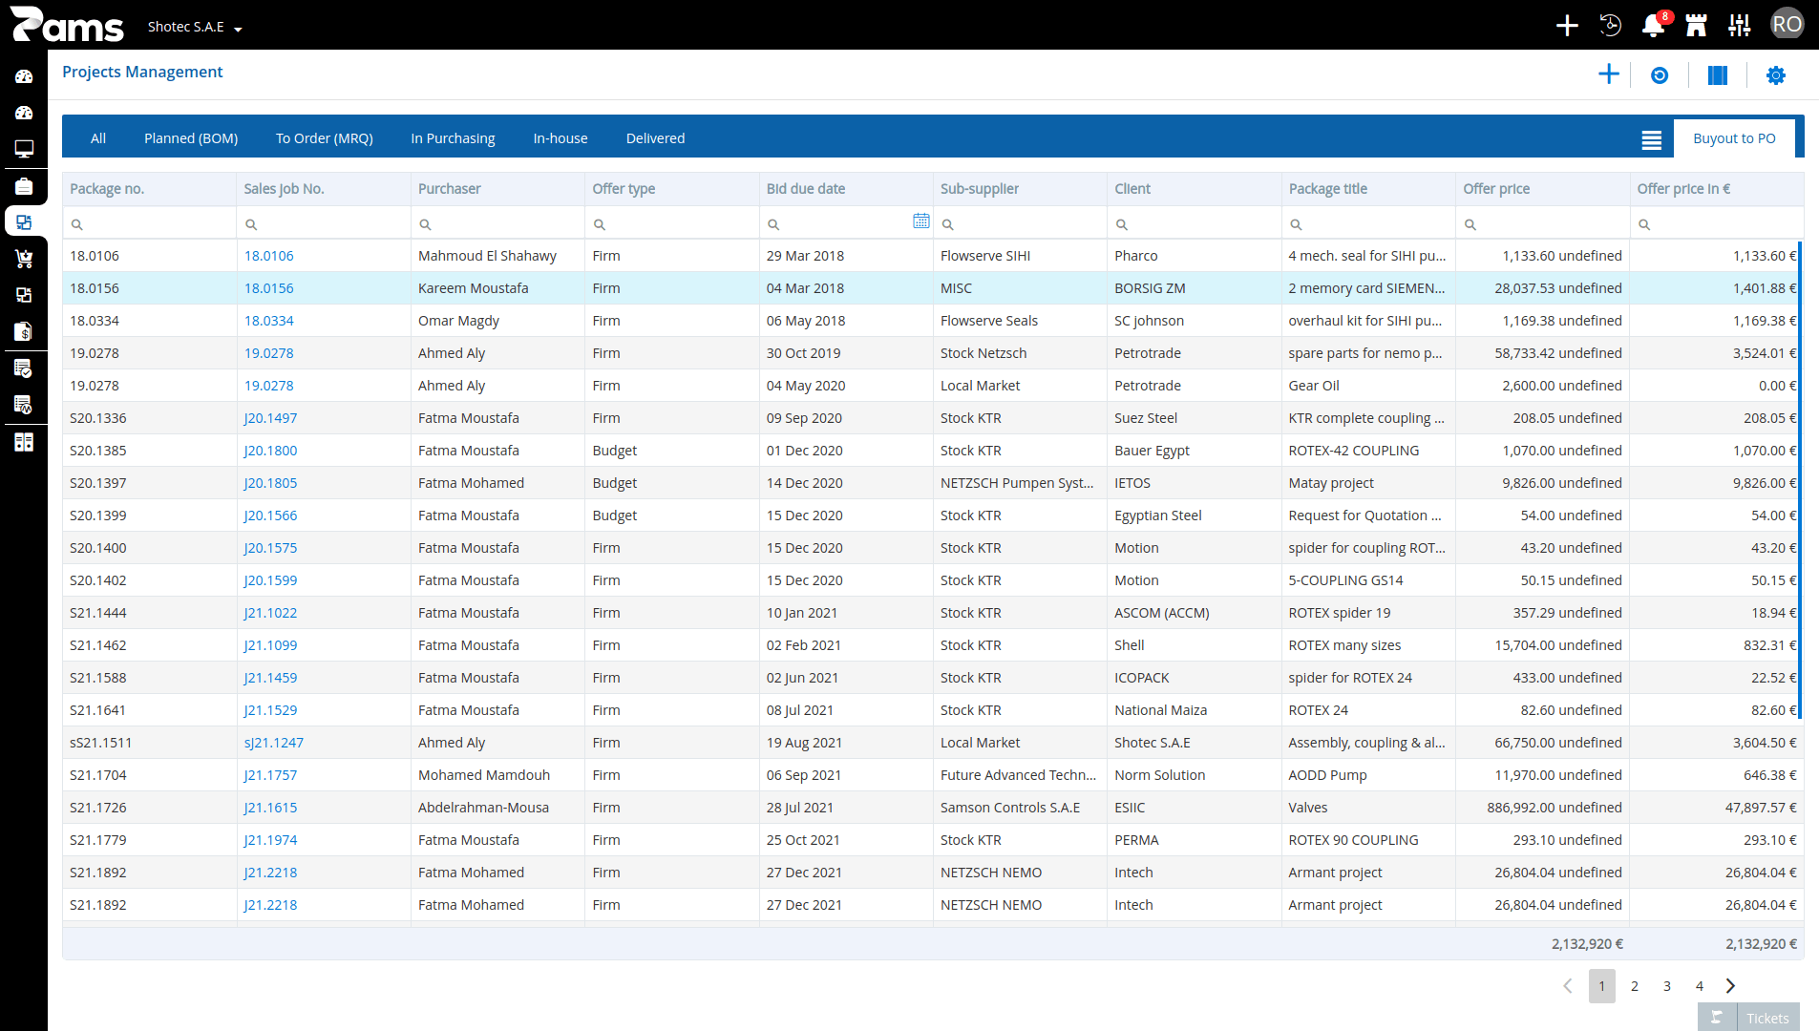Sort by Offer type column header
1819x1031 pixels.
pyautogui.click(x=671, y=189)
